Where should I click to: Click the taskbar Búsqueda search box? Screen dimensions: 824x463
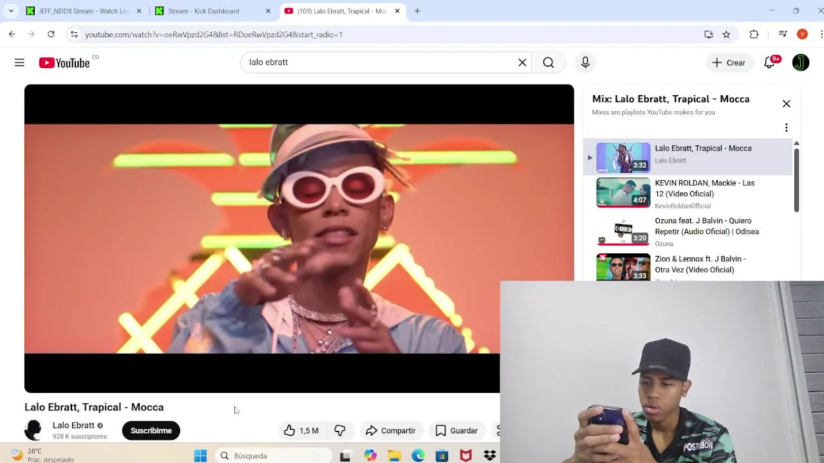(x=276, y=456)
